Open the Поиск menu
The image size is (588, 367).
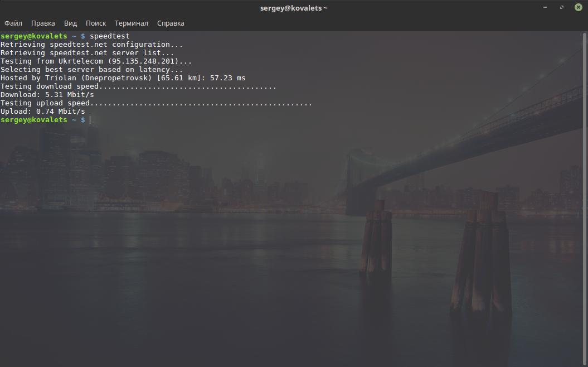[96, 23]
